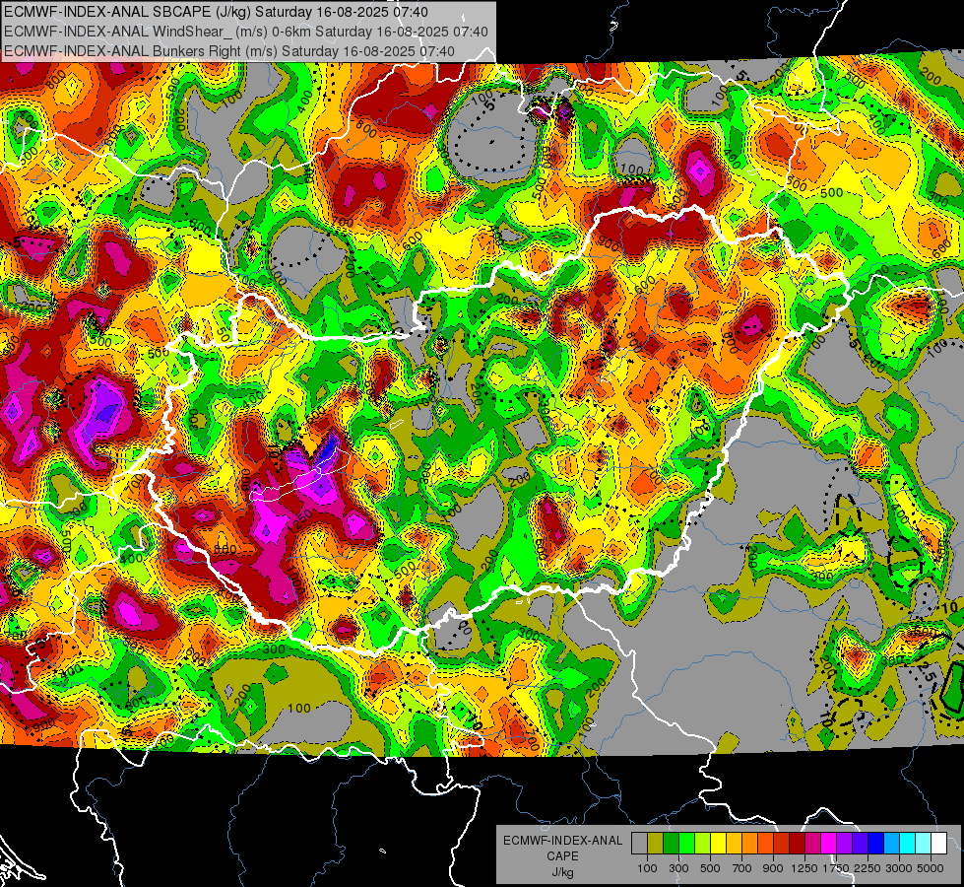Select the white legend swatch

(x=939, y=843)
